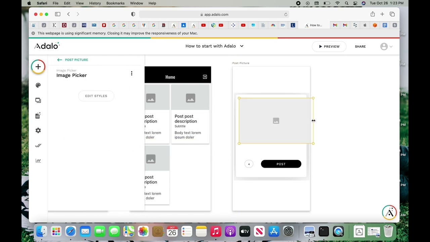Open a new Safari tab with plus

click(382, 14)
